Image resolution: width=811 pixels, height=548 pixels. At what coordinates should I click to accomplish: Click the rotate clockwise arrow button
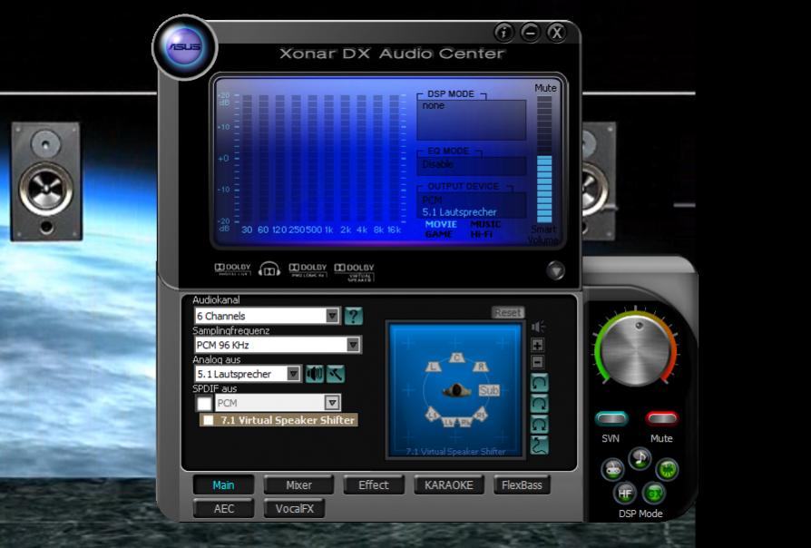point(540,404)
